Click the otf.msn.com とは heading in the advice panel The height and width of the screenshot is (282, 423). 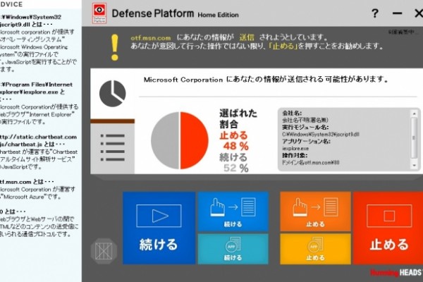27,182
